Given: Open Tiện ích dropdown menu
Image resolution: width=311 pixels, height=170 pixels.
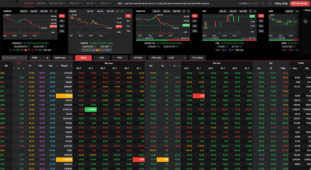Looking at the screenshot, I should tap(105, 4).
